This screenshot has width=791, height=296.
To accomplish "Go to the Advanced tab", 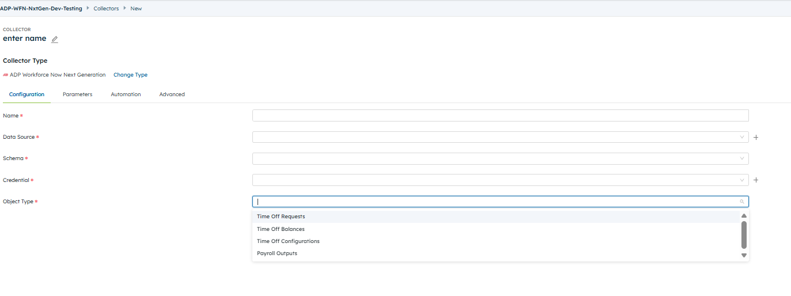I will (x=172, y=94).
